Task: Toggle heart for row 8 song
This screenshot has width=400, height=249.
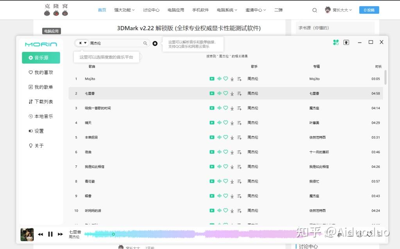Action: point(225,181)
